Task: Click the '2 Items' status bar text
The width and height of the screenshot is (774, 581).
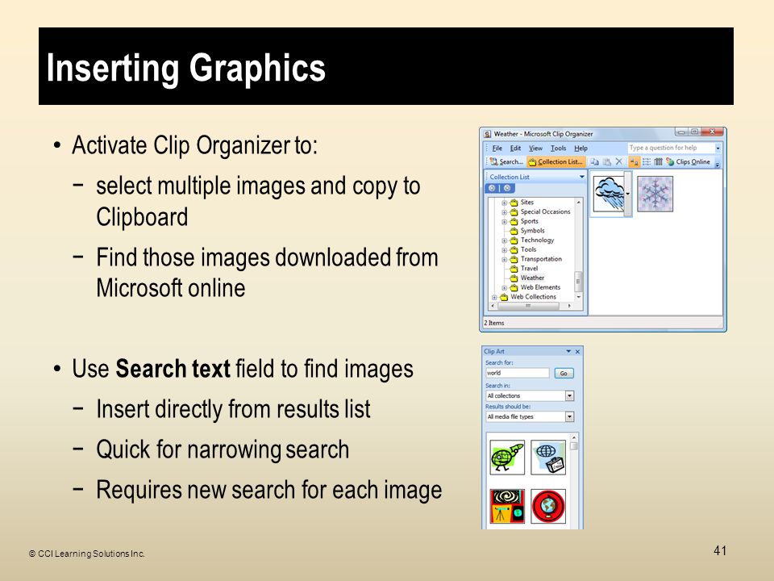Action: [x=494, y=323]
